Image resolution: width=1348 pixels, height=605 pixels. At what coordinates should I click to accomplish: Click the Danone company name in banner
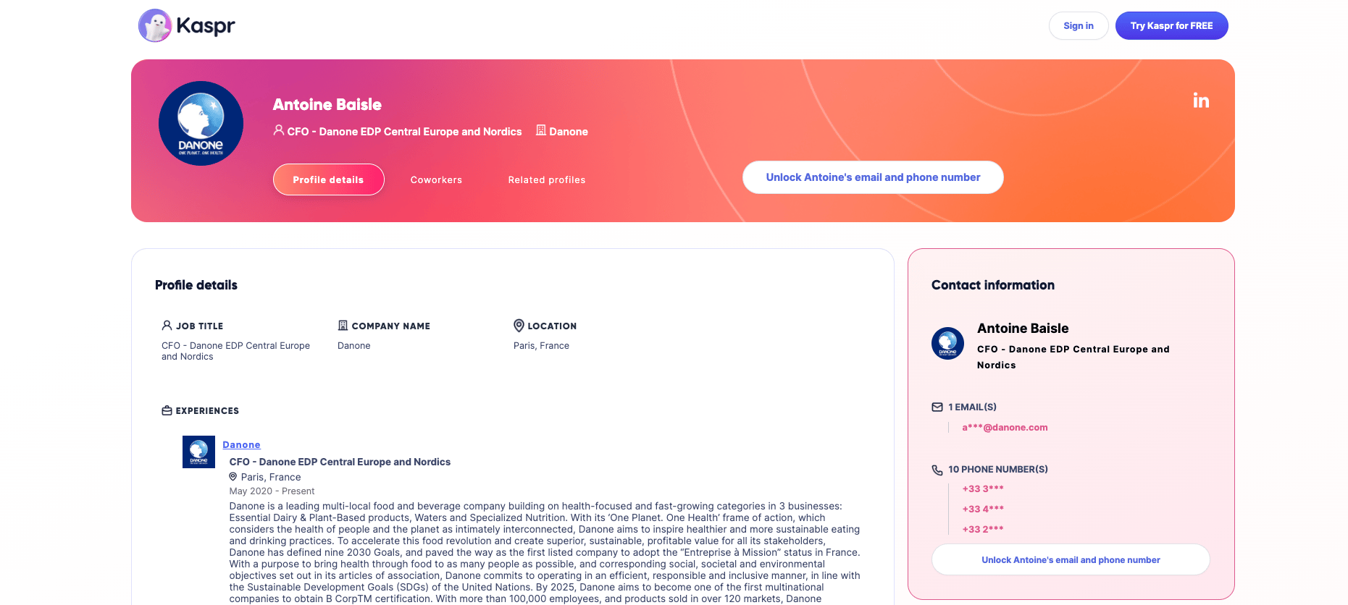tap(569, 132)
